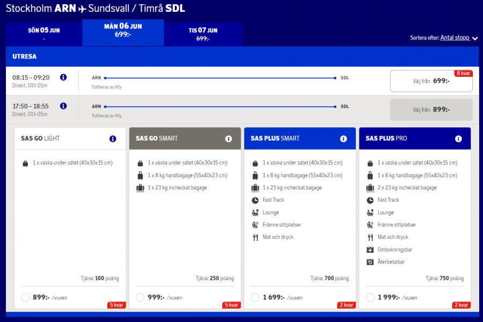The width and height of the screenshot is (483, 322).
Task: Click Återbetalbar icon in SAS Plus Pro
Action: click(x=370, y=262)
